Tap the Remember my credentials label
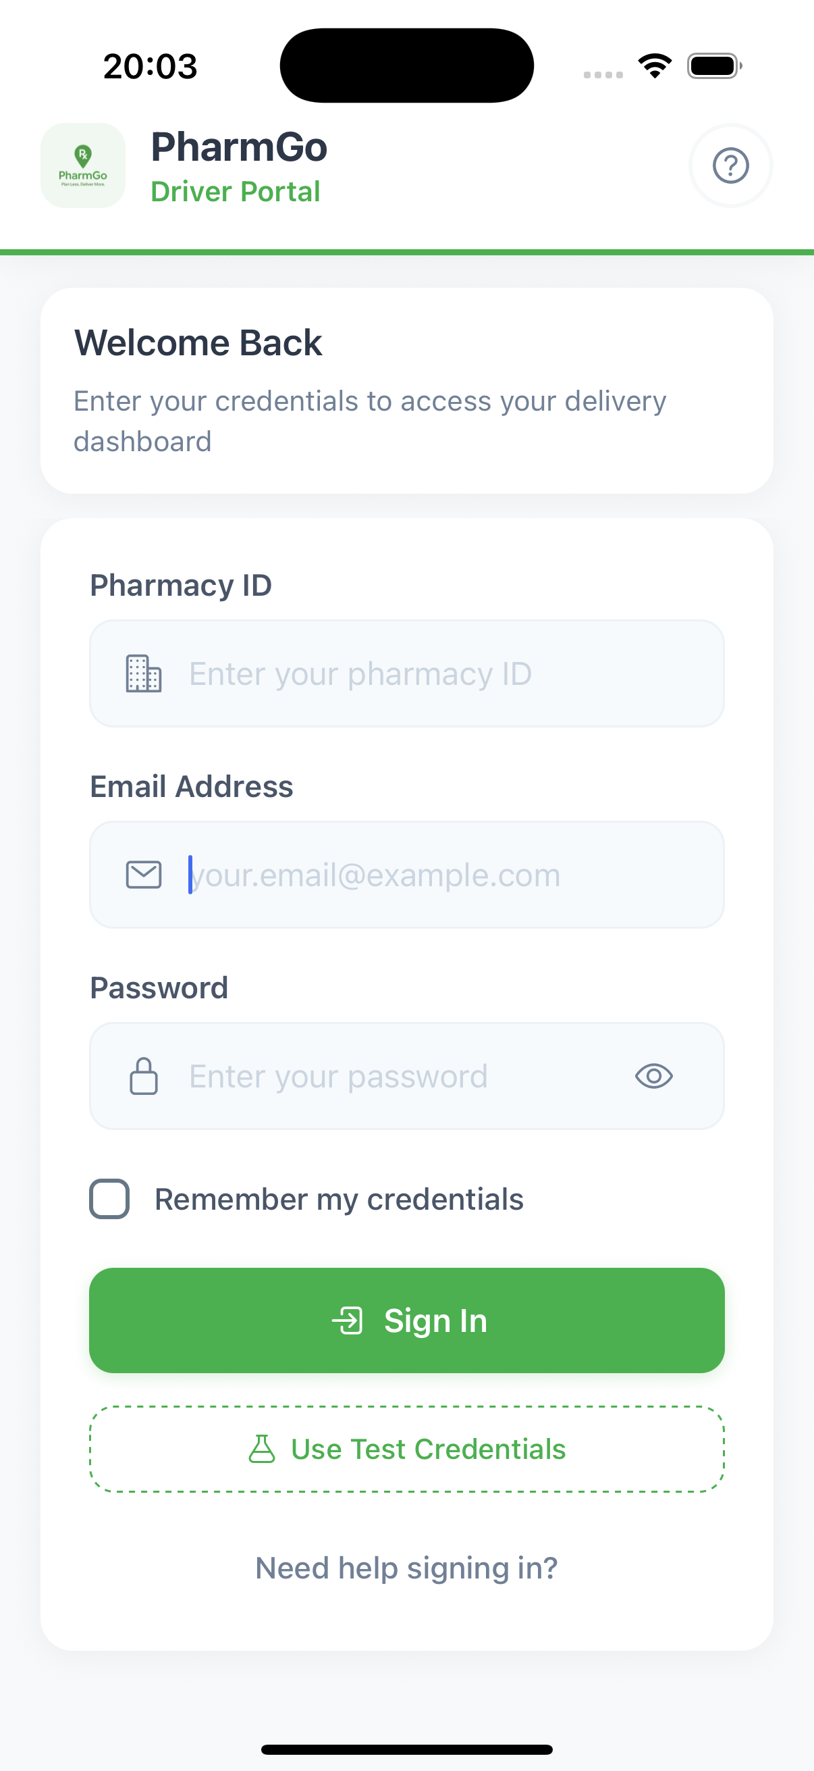The image size is (814, 1771). (x=339, y=1199)
